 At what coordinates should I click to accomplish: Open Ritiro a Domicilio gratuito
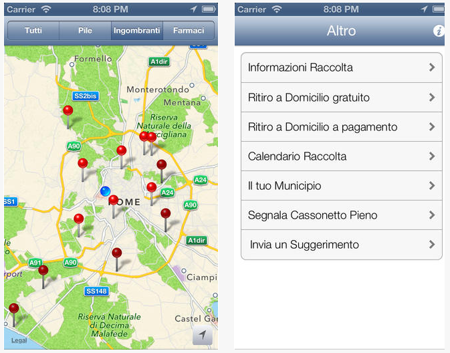tap(342, 98)
